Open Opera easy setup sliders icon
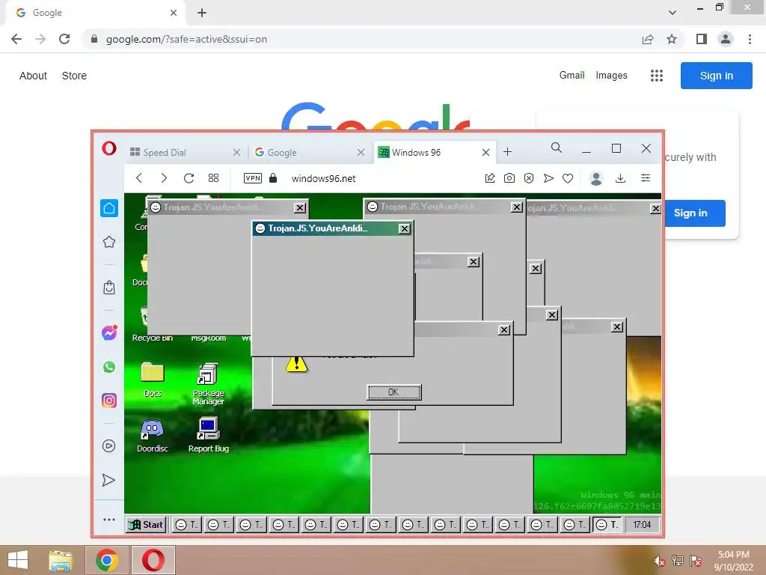The image size is (766, 575). tap(646, 178)
